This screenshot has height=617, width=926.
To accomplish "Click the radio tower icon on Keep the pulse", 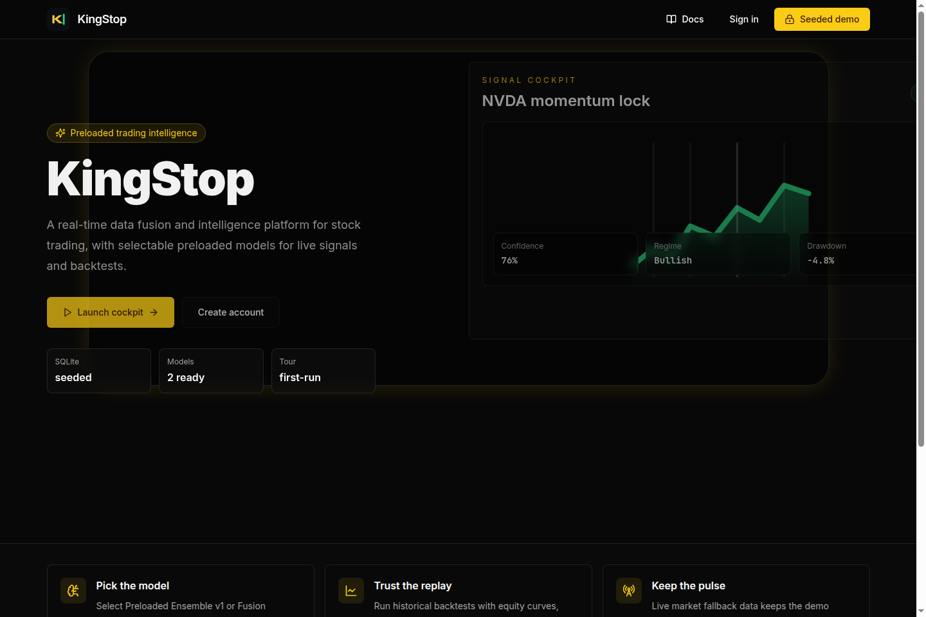I will coord(629,591).
